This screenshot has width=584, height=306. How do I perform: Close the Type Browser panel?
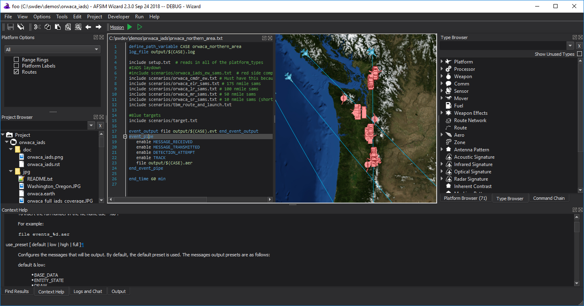pos(580,37)
